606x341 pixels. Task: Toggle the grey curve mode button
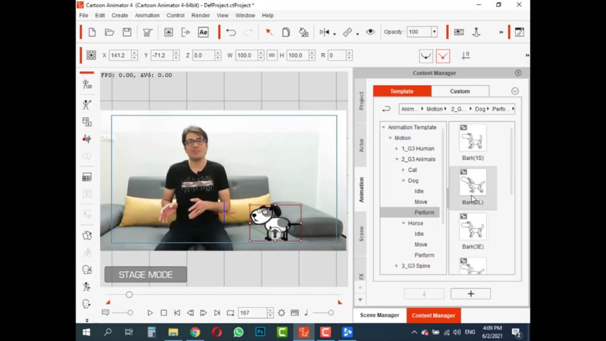tap(426, 56)
